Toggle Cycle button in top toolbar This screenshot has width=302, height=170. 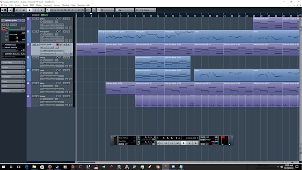tap(24, 10)
